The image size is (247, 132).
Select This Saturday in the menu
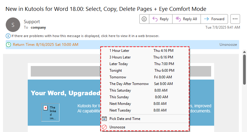(145, 90)
